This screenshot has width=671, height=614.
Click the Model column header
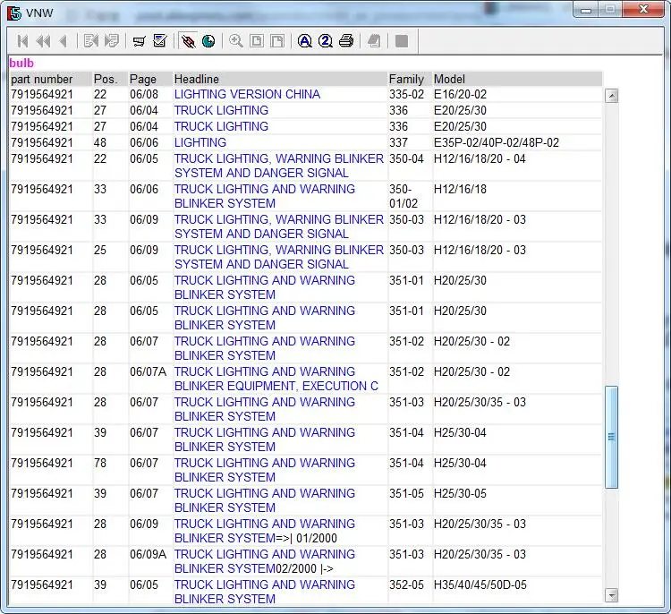[x=450, y=79]
